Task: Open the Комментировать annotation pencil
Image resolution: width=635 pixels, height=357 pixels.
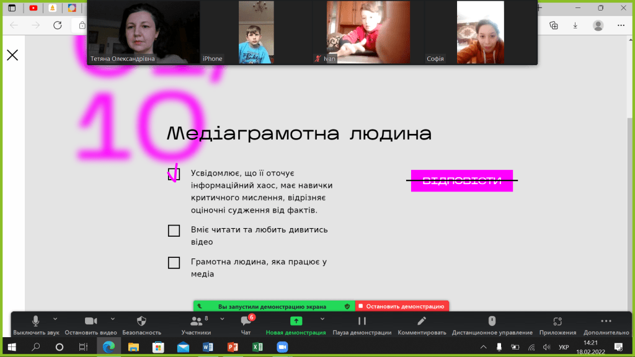Action: pos(422,321)
